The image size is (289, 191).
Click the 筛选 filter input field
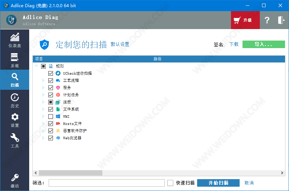[x=107, y=183]
